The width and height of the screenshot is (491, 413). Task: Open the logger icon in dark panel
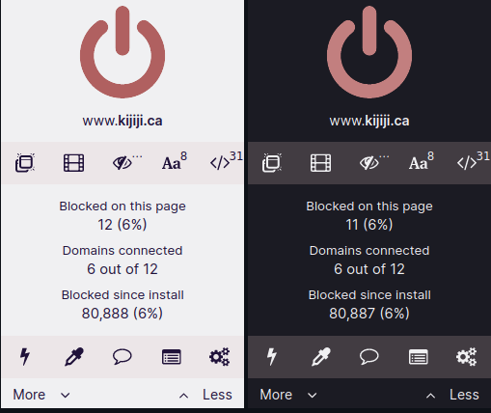pyautogui.click(x=419, y=357)
